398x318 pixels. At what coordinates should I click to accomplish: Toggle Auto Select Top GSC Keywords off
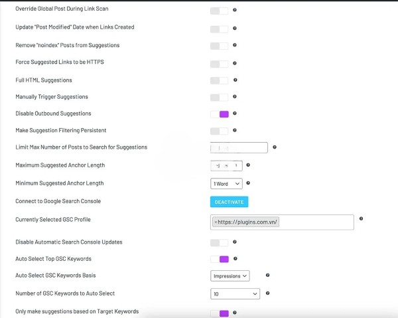219,259
